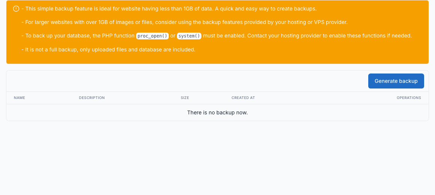Image resolution: width=435 pixels, height=195 pixels.
Task: Select the CREATED AT column header
Action: tap(243, 98)
